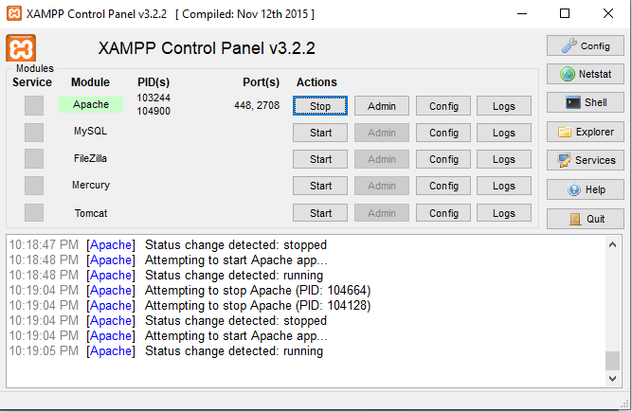Image resolution: width=632 pixels, height=412 pixels.
Task: Open the Apache Config dropdown button
Action: coord(443,106)
